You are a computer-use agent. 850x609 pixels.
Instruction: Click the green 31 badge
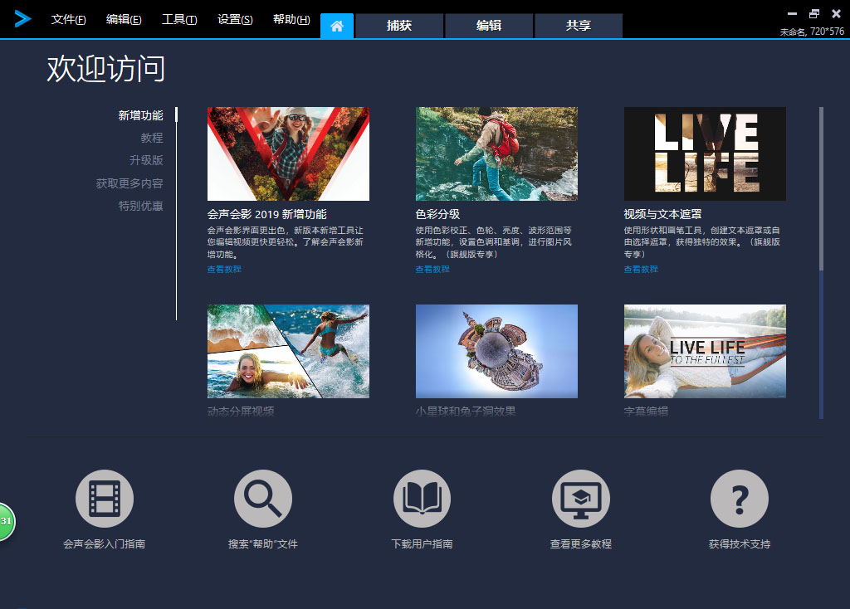[7, 521]
